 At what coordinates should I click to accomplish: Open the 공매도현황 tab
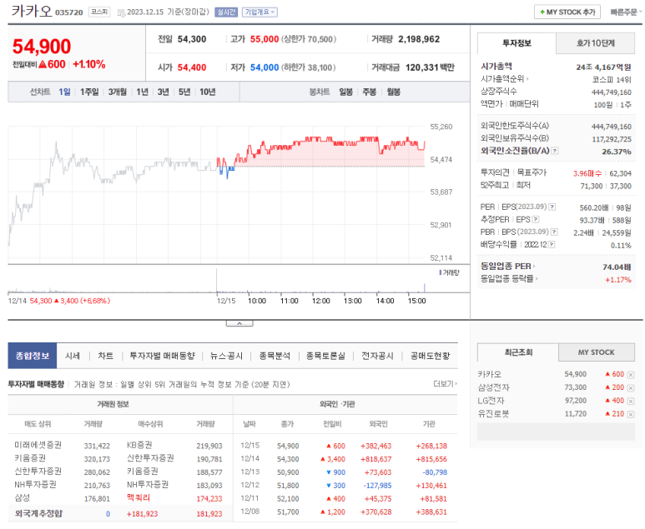[431, 356]
